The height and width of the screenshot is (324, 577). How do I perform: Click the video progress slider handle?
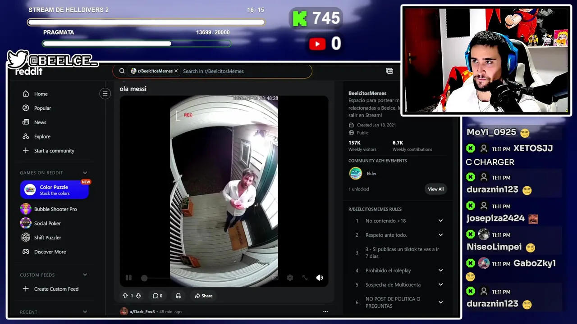pos(144,278)
